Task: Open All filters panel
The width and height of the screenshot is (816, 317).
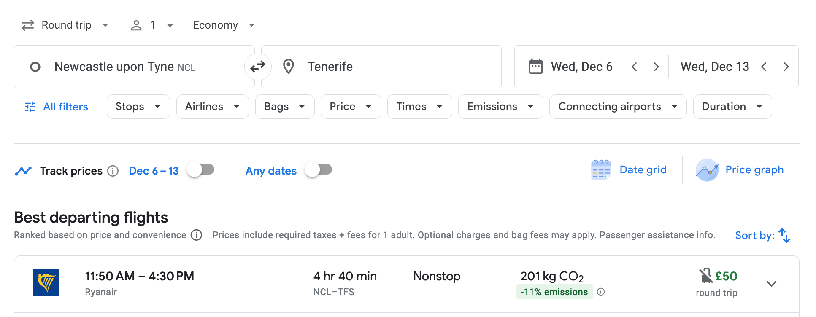Action: (x=57, y=107)
